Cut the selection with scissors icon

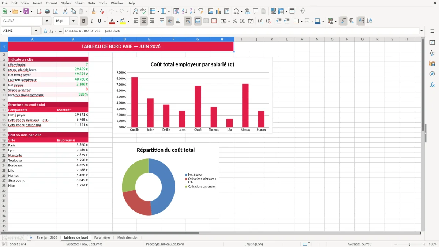(65, 11)
